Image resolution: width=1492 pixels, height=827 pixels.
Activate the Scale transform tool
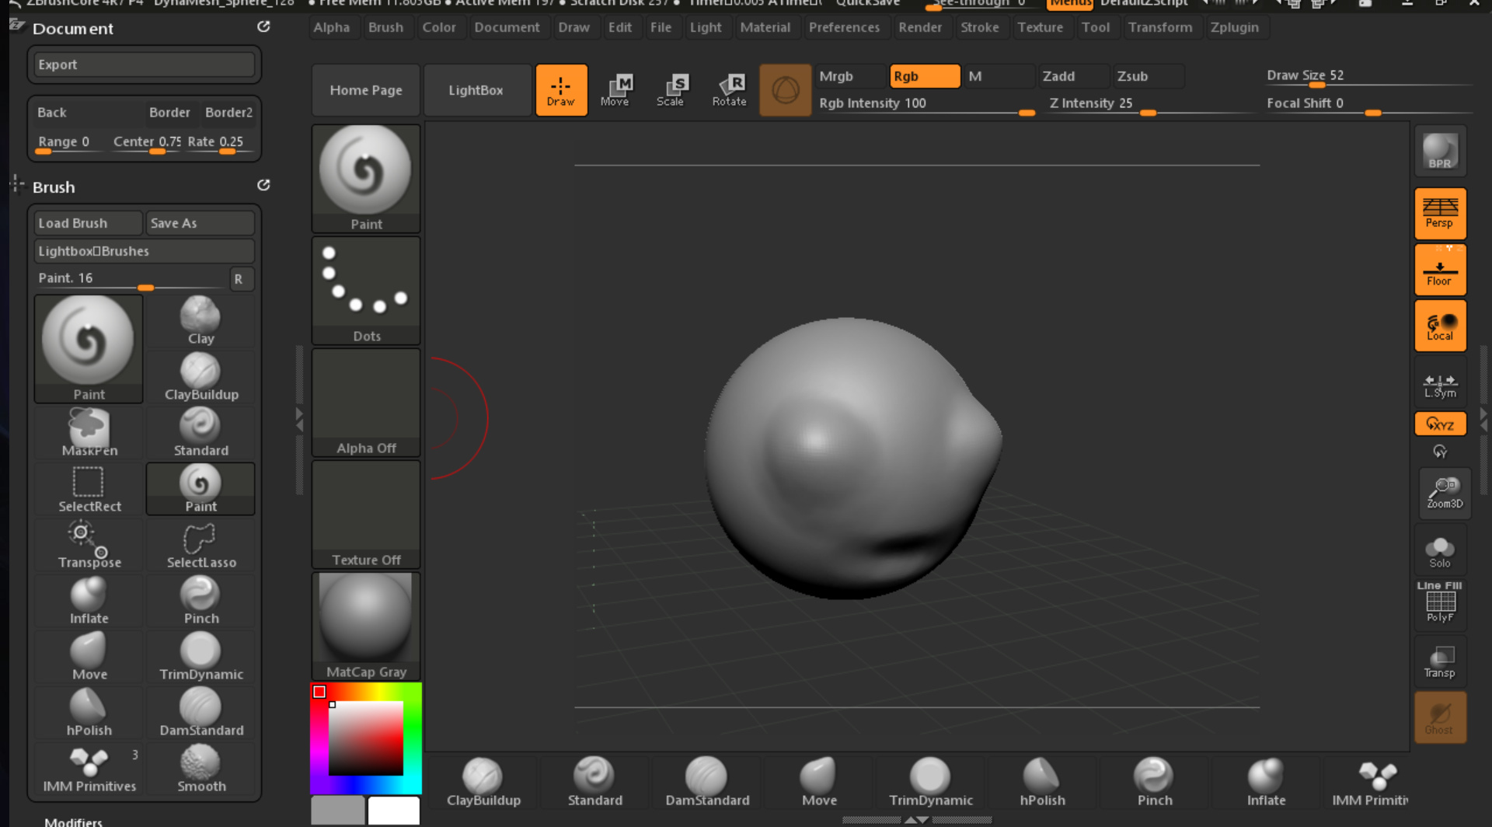670,89
